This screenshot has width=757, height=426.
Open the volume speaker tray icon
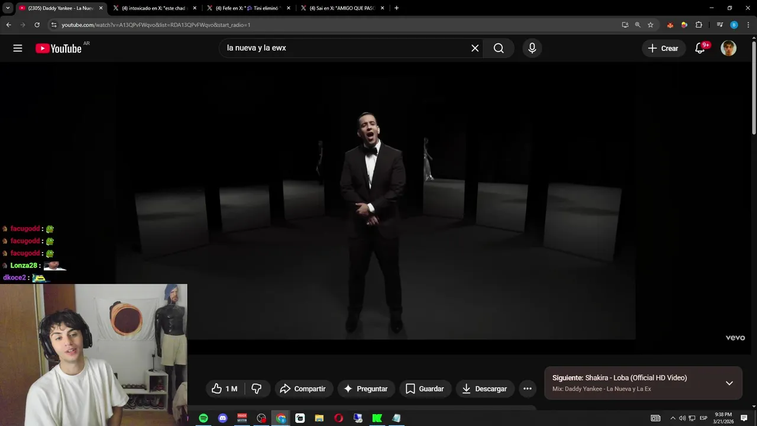tap(682, 418)
